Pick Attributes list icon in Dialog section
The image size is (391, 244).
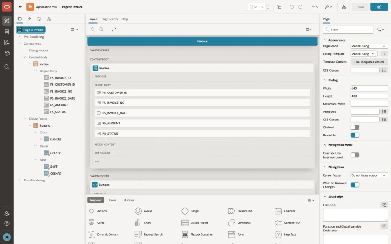(x=384, y=112)
